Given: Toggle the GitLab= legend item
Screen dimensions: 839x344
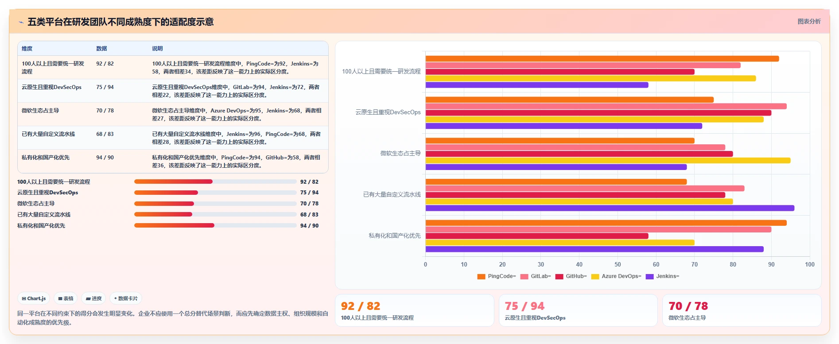Looking at the screenshot, I should coord(536,276).
